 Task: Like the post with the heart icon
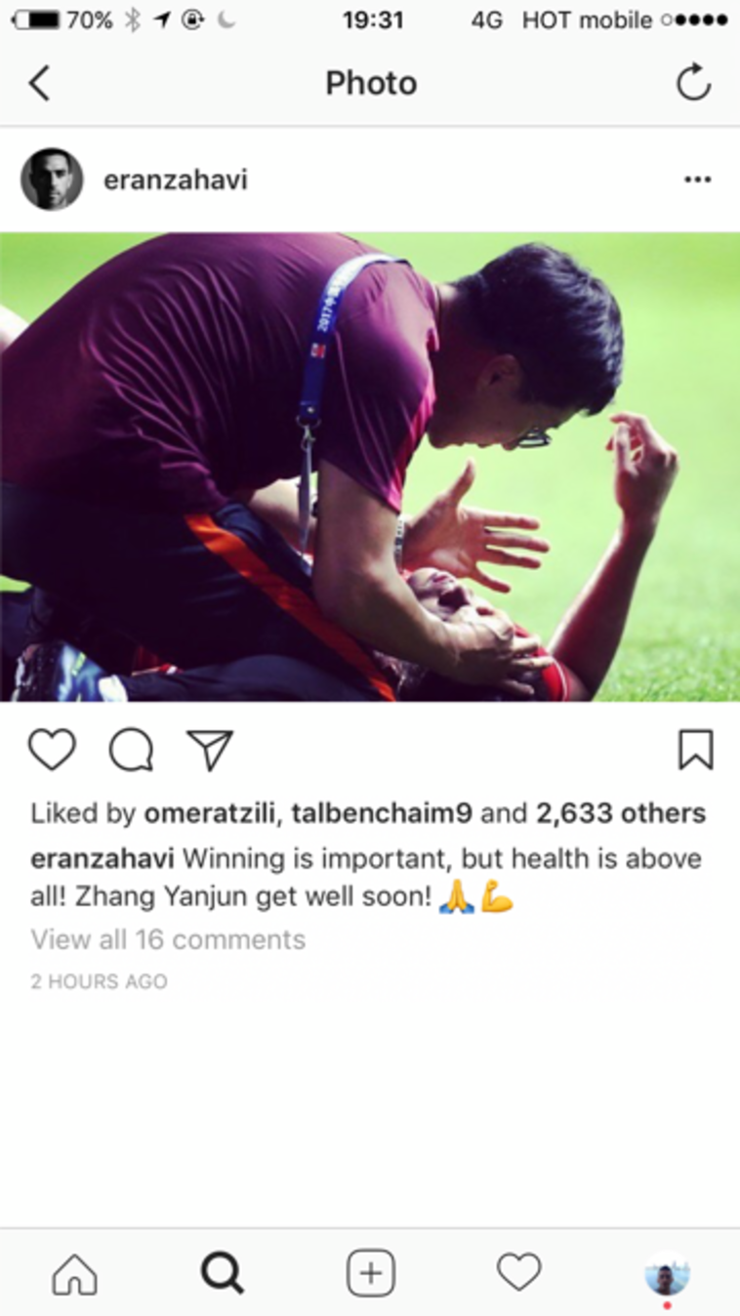point(52,750)
